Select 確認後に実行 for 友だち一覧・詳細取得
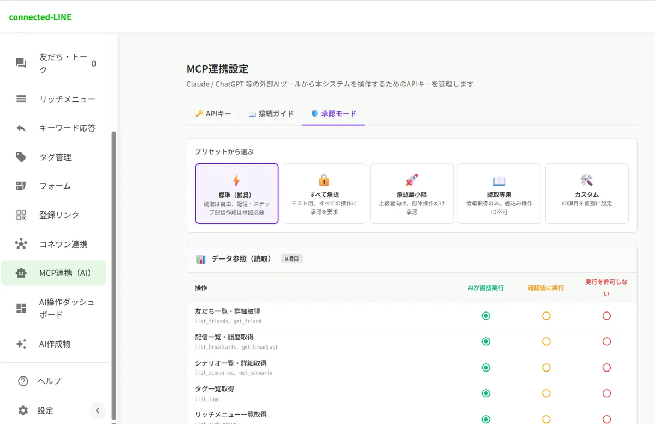 [546, 316]
